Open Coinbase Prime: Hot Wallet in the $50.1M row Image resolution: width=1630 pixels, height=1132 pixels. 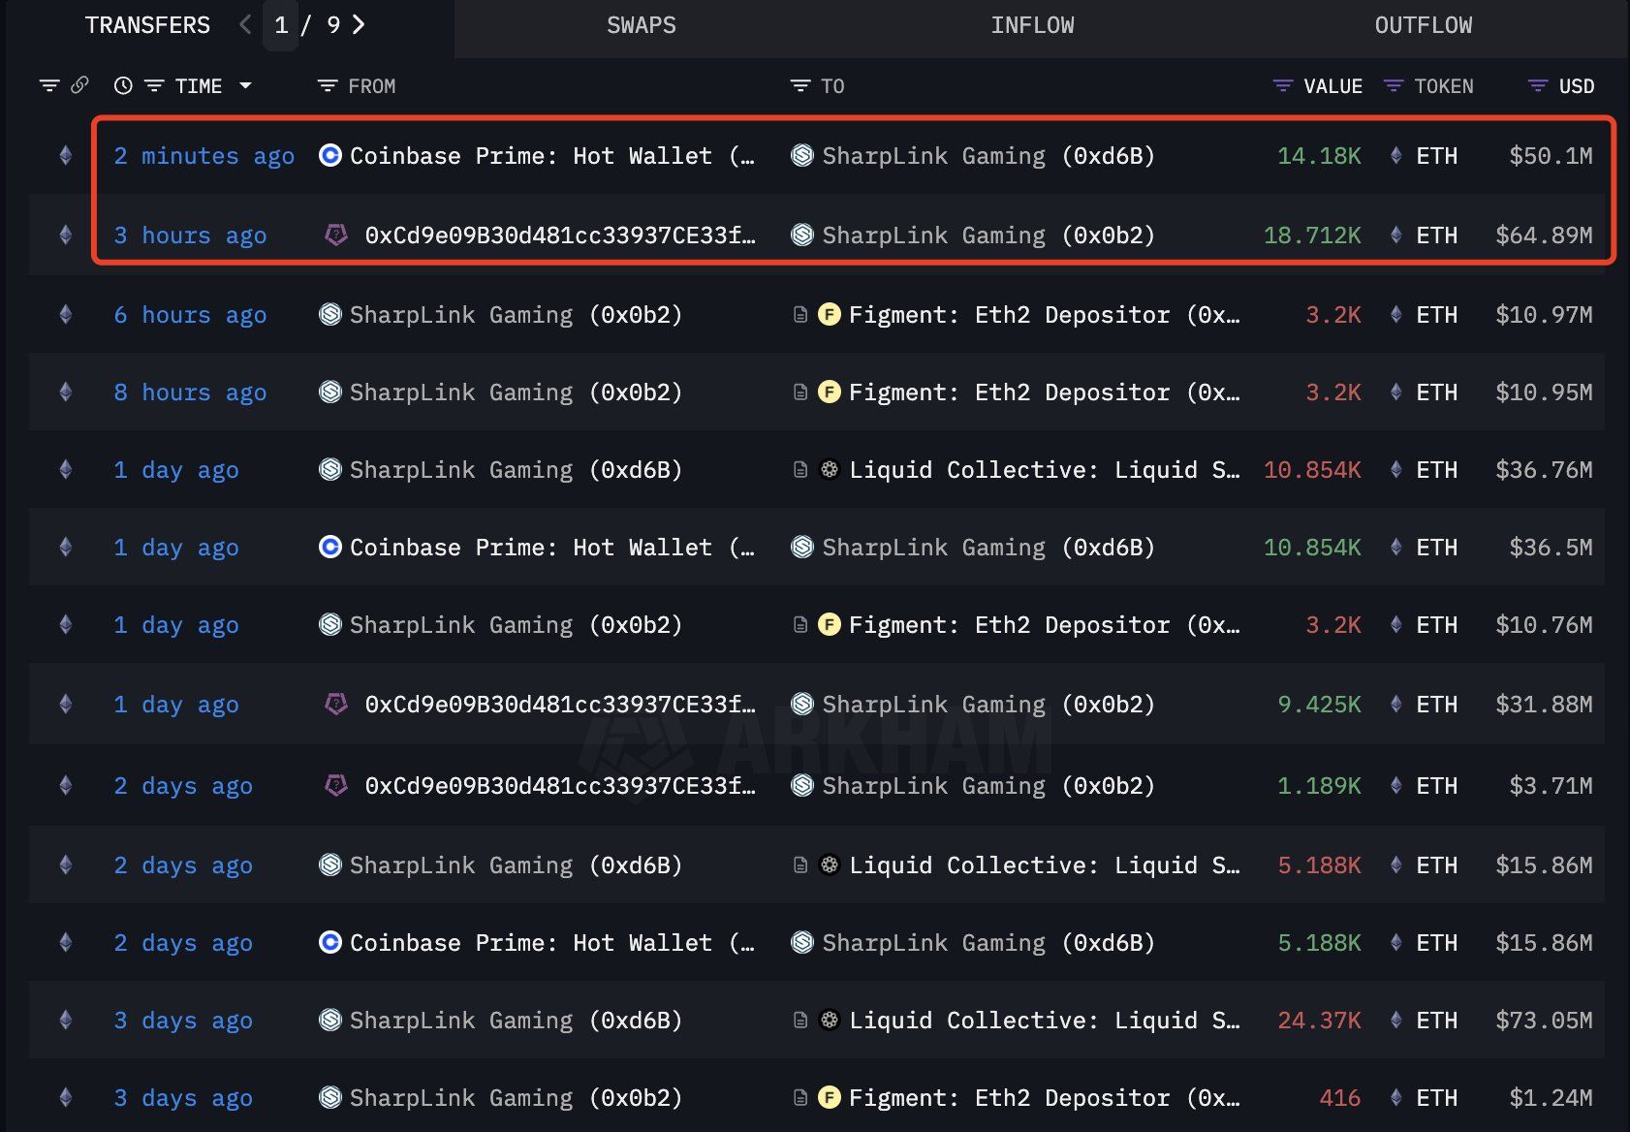pos(551,156)
